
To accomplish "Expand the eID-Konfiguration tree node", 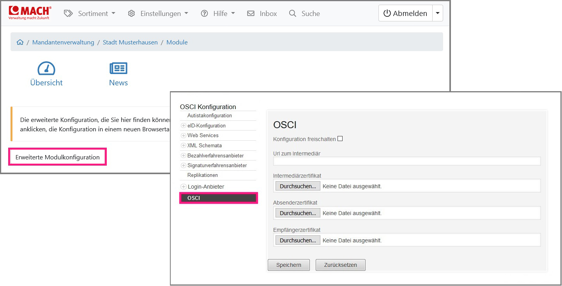I will tap(184, 126).
